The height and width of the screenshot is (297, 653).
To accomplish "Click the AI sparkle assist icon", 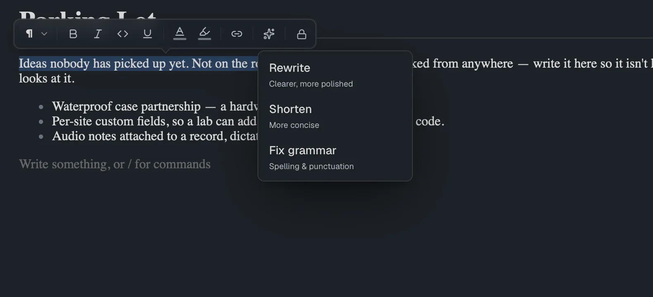I will pos(269,34).
